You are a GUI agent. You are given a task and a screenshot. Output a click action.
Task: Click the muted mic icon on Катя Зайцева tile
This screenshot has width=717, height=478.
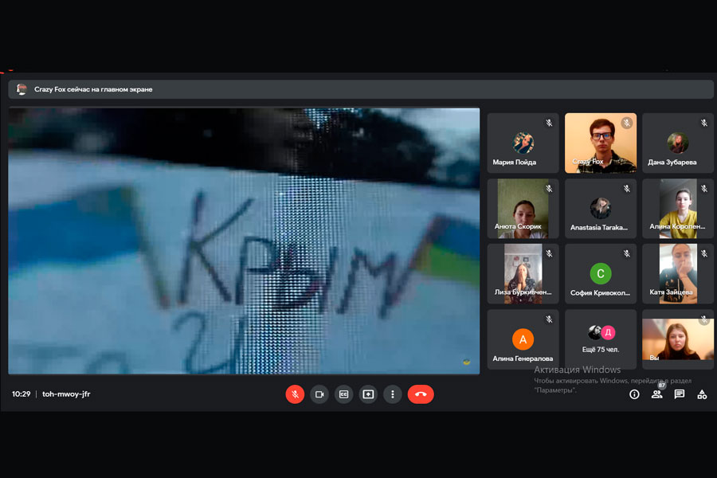click(704, 253)
